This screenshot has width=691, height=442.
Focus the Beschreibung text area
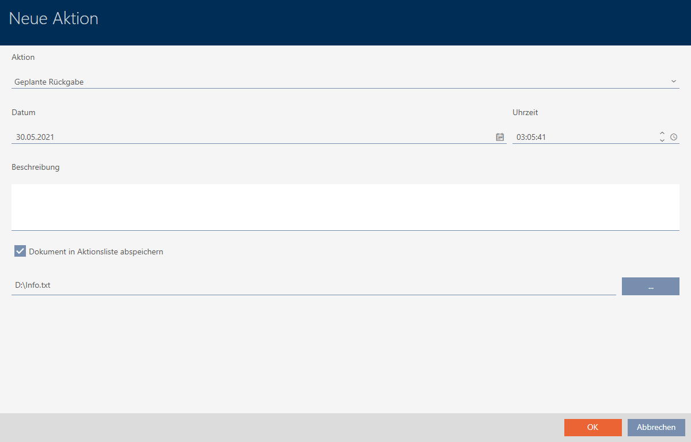click(x=345, y=207)
